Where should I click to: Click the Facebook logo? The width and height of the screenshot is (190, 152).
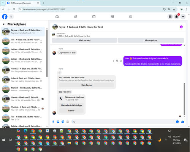click(x=5, y=17)
